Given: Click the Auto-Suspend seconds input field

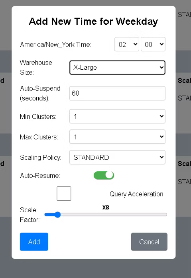Looking at the screenshot, I should 117,93.
